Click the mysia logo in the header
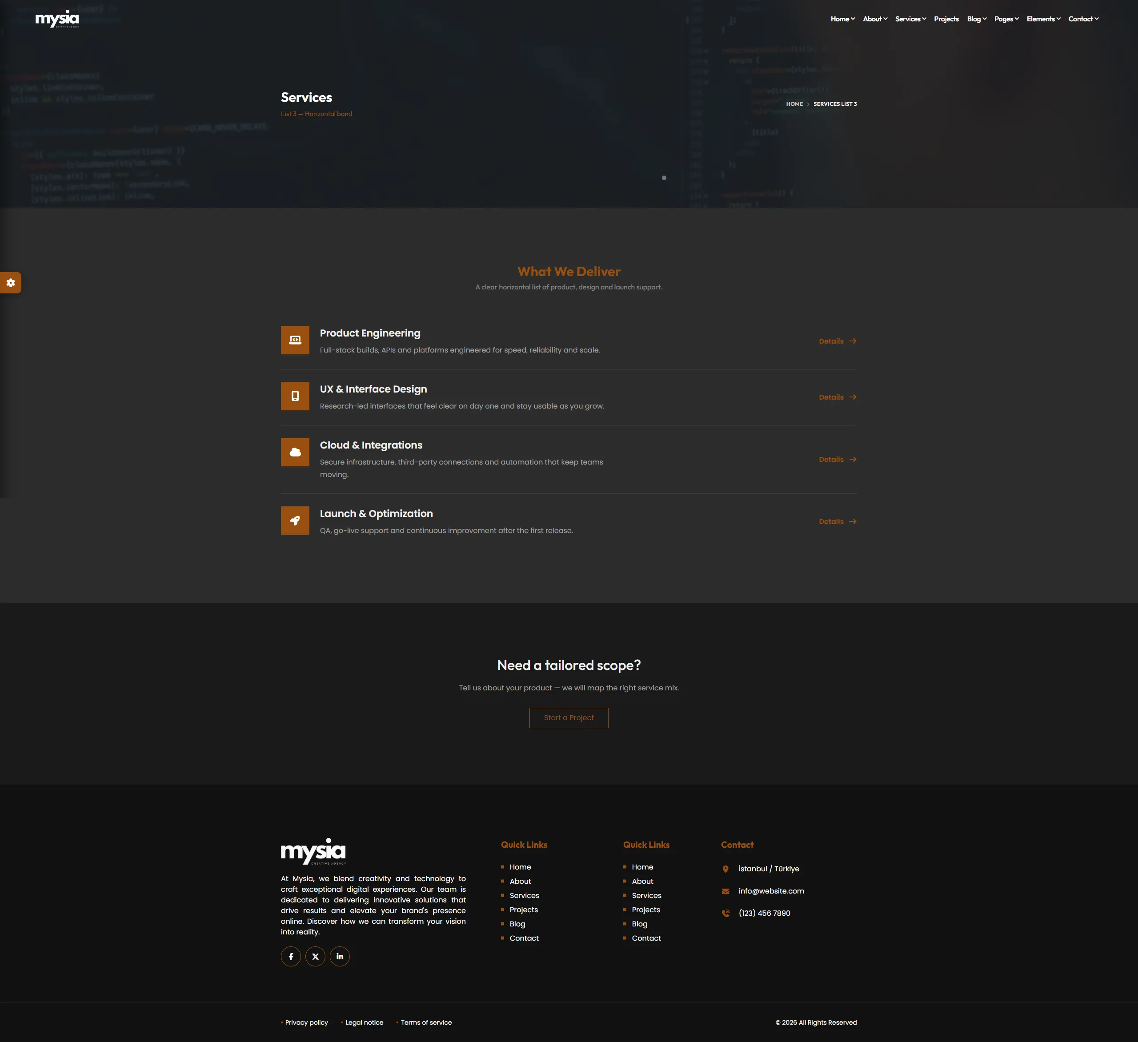Viewport: 1138px width, 1042px height. 57,19
